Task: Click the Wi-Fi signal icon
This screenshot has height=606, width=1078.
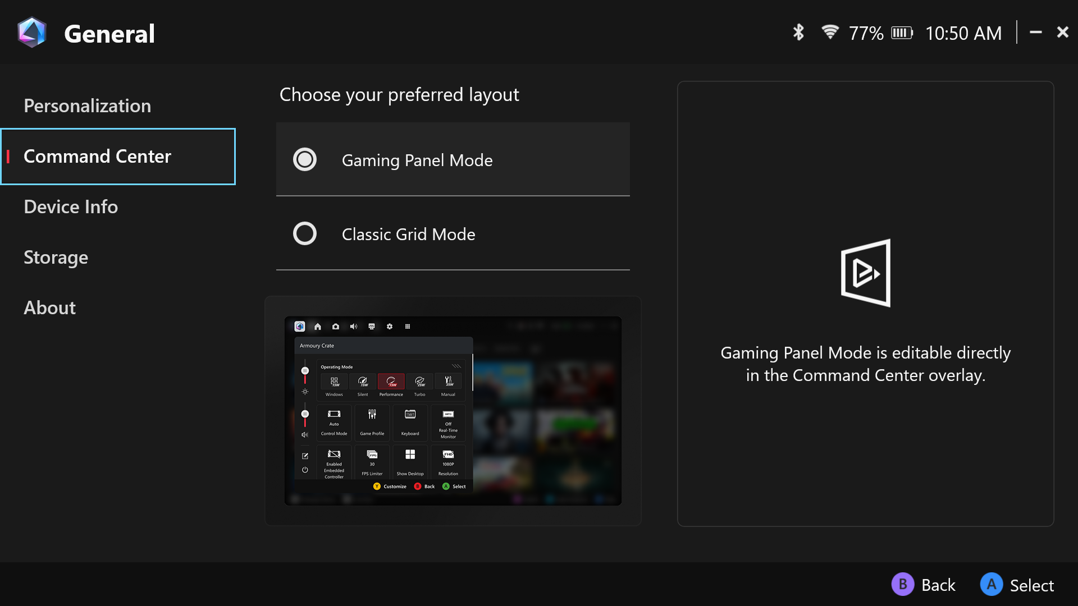Action: pyautogui.click(x=829, y=33)
